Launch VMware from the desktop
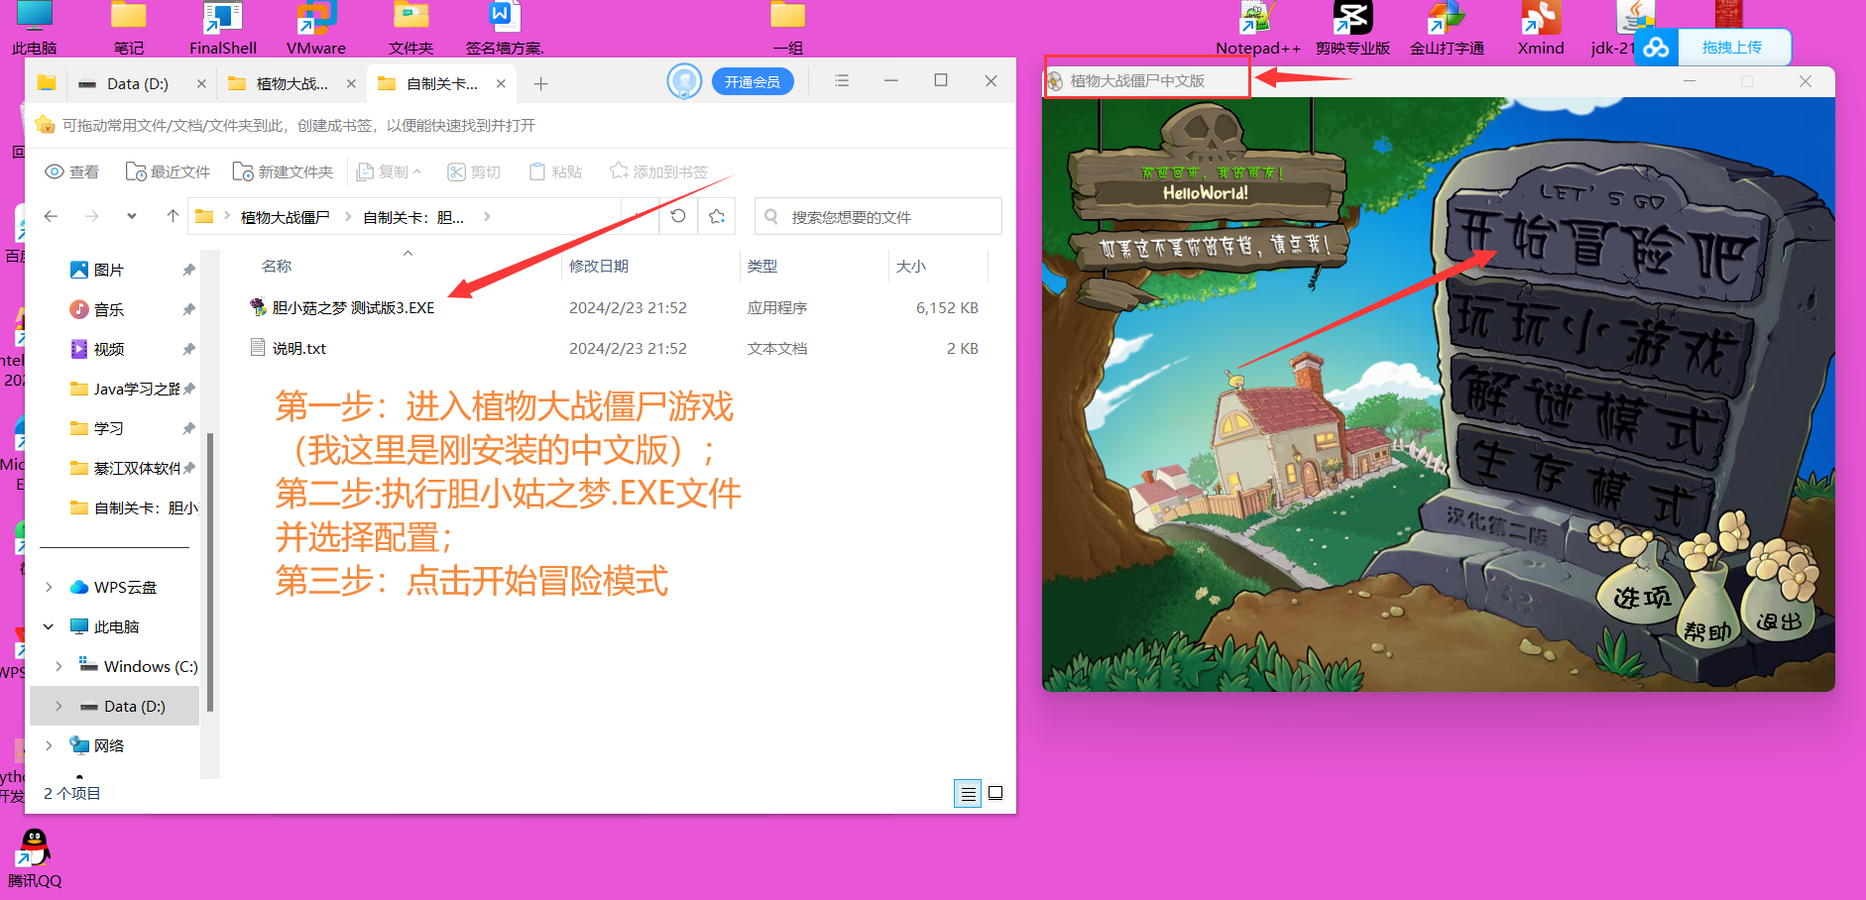This screenshot has width=1866, height=900. point(316,28)
